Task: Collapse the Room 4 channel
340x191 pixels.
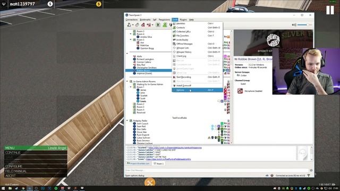Action: 131,34
